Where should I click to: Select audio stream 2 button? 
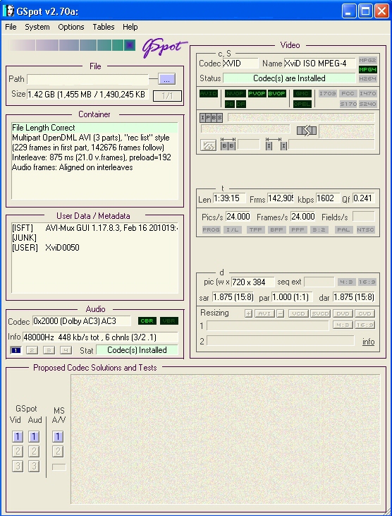32,350
